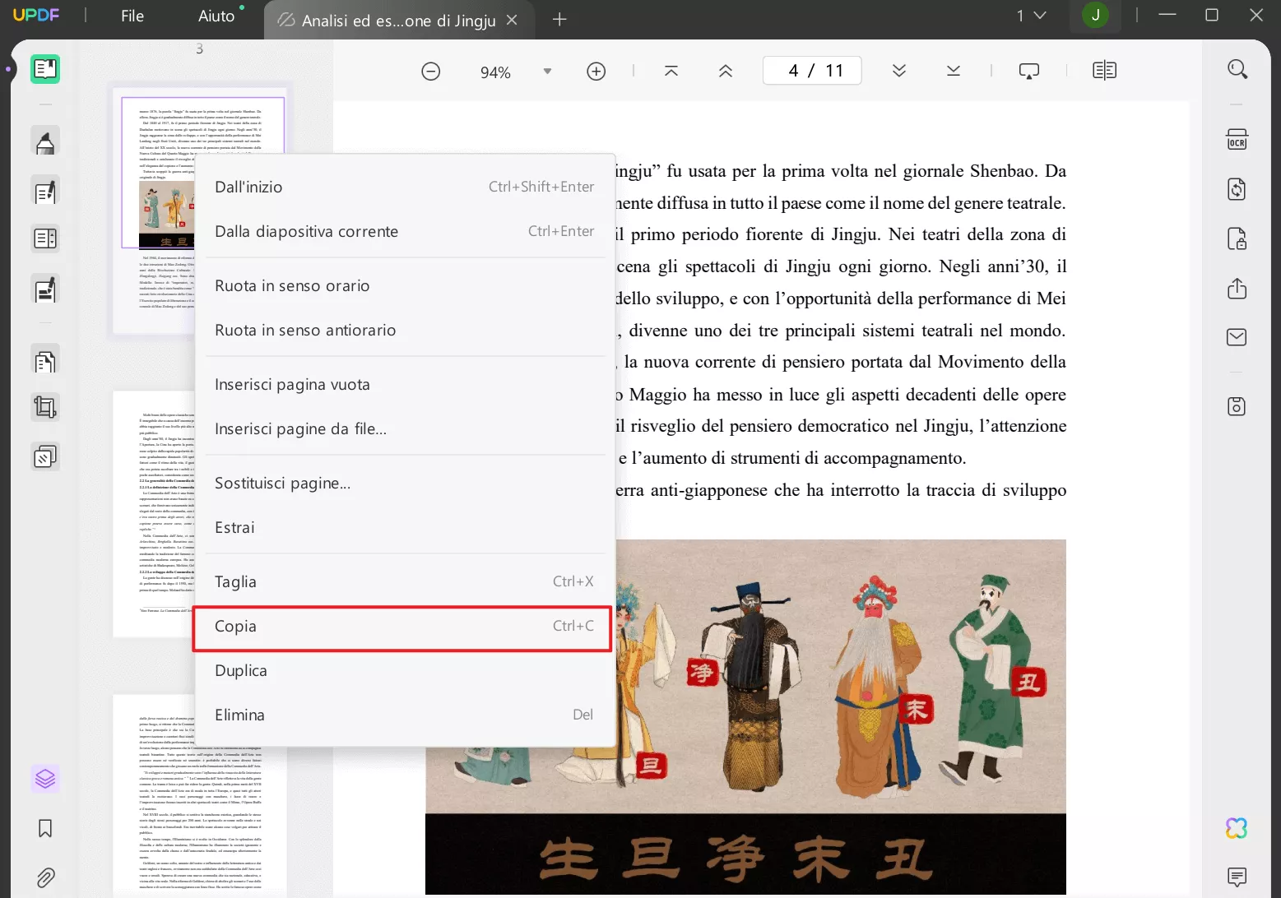
Task: Open the window count dropdown
Action: [x=1031, y=16]
